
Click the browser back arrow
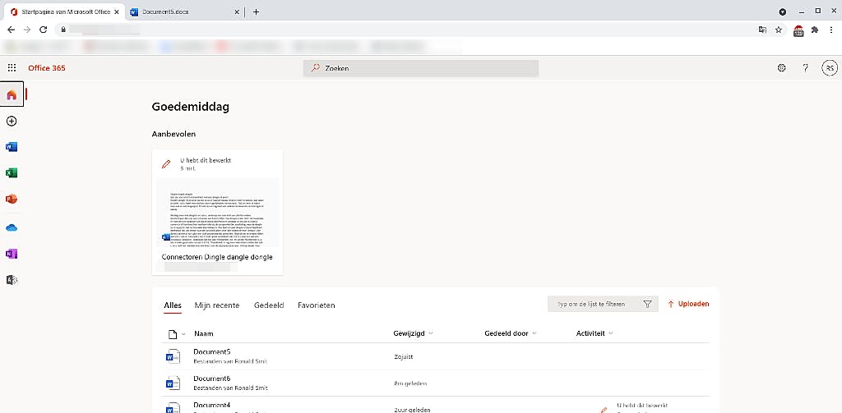(x=12, y=30)
